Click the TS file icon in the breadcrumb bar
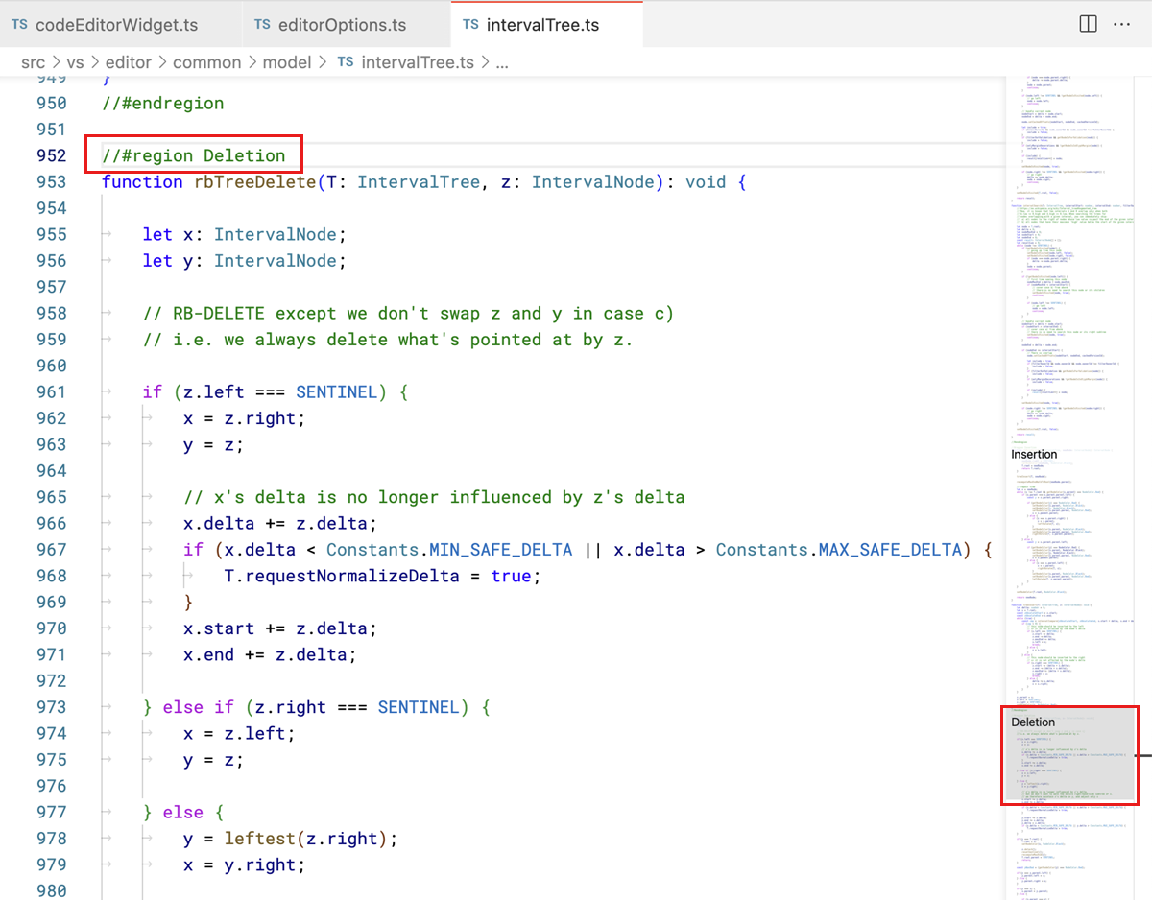 (x=346, y=61)
